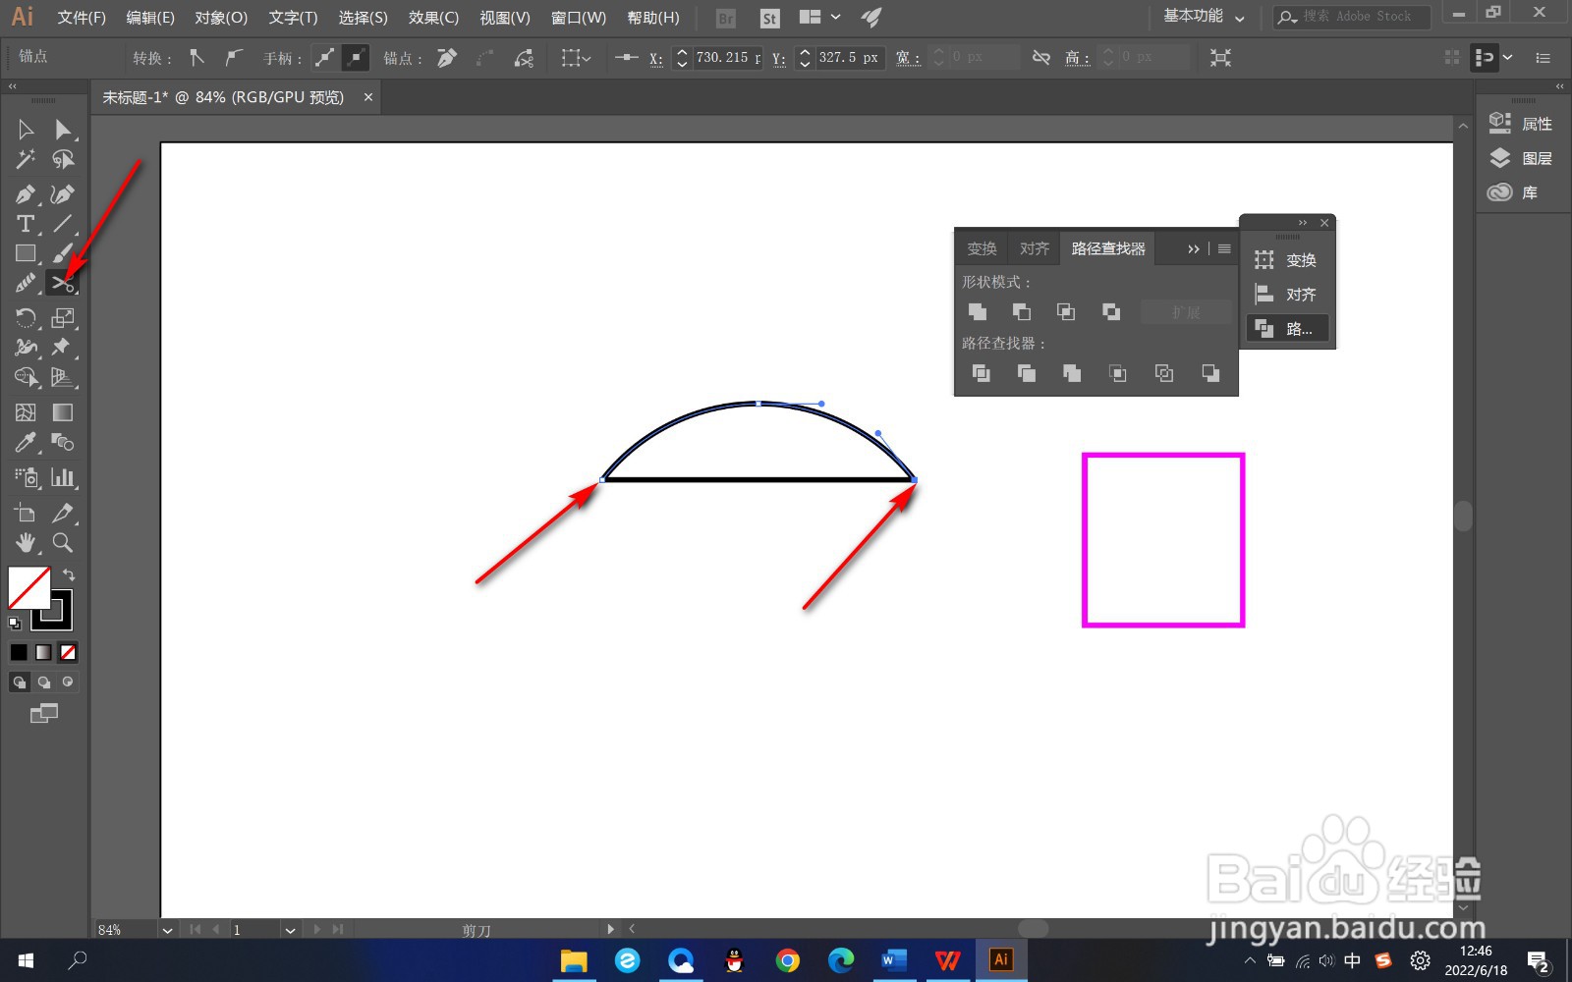Viewport: 1572px width, 982px height.
Task: Swap fill and stroke colors
Action: (x=69, y=574)
